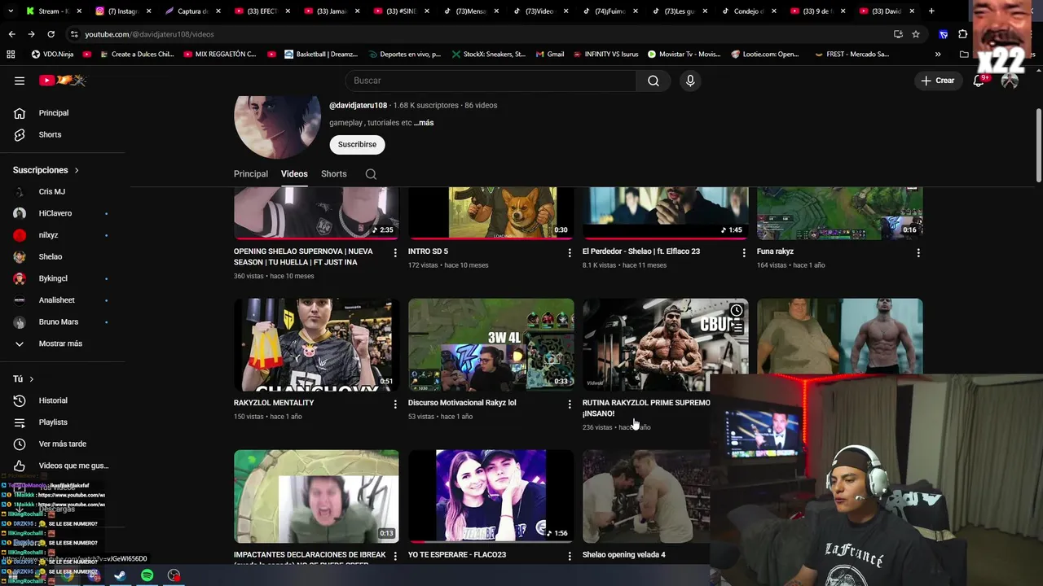Open options for RAKYZLOL MENTALITY video
Screen dimensions: 1043x586
[395, 405]
